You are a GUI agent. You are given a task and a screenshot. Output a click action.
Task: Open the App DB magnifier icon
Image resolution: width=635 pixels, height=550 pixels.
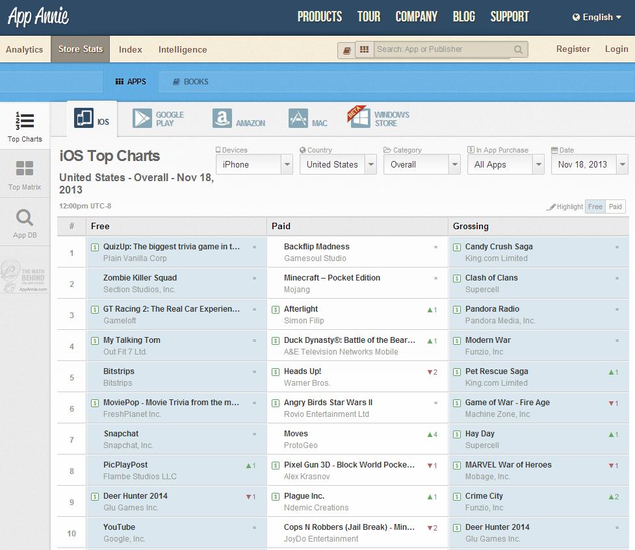(25, 218)
